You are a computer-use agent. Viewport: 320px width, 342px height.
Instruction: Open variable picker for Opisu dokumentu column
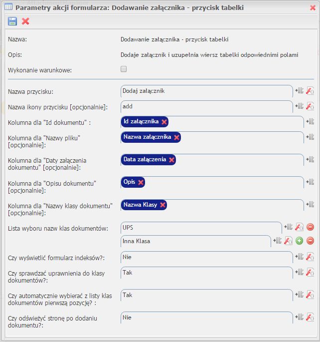pos(310,182)
